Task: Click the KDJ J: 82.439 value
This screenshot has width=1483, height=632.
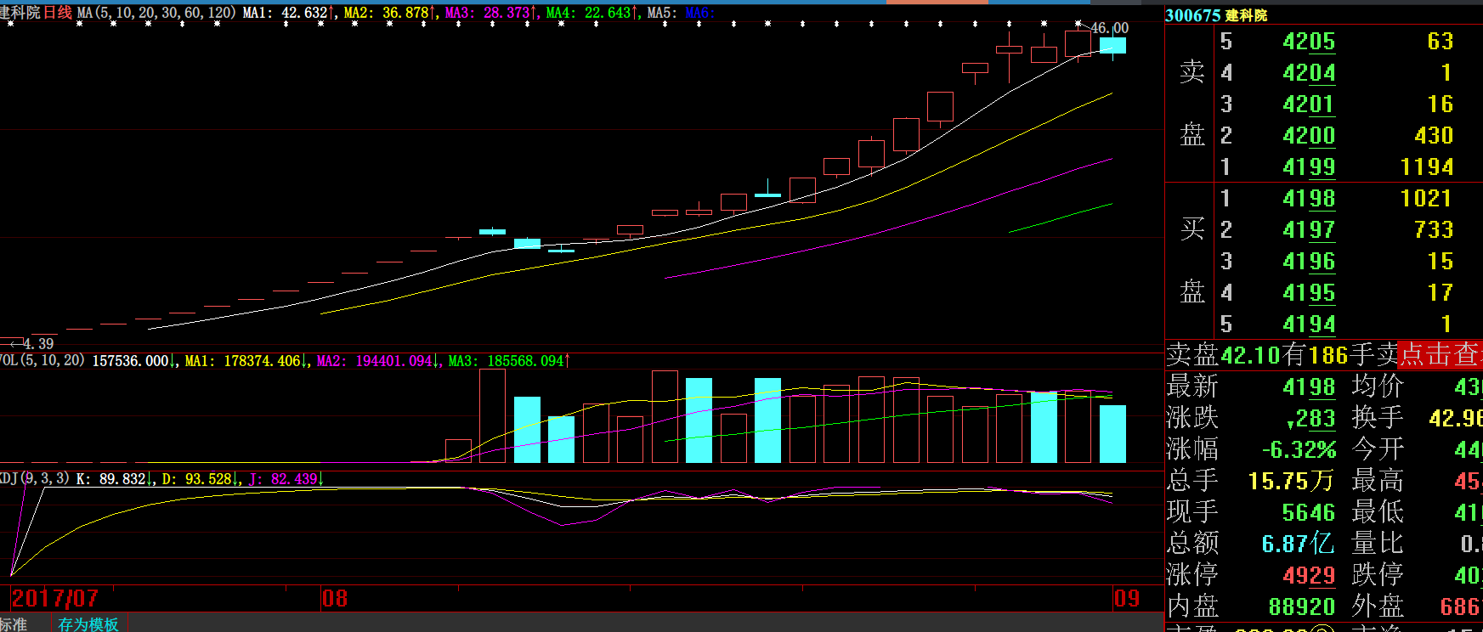Action: coord(286,479)
